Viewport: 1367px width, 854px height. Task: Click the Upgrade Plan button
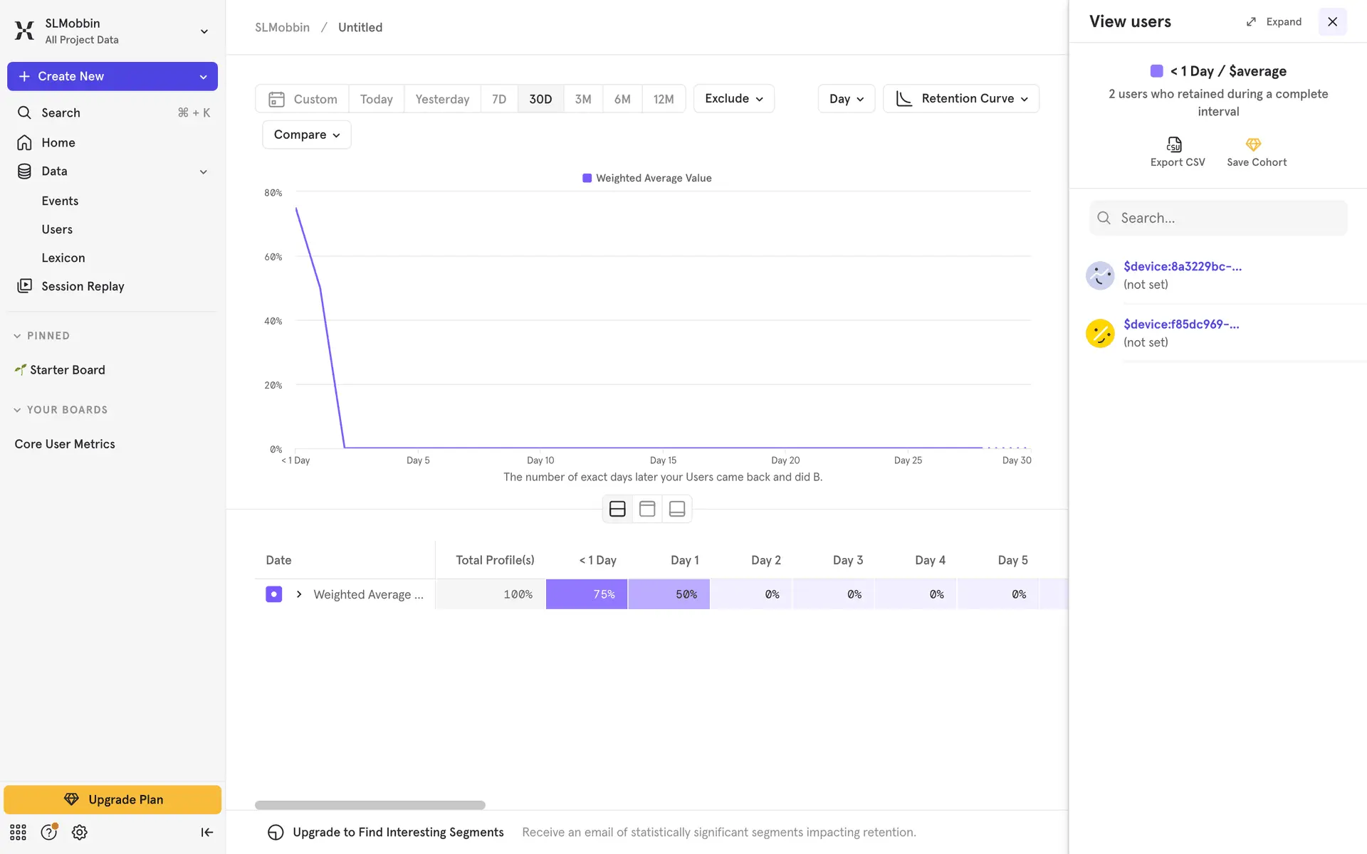coord(112,799)
